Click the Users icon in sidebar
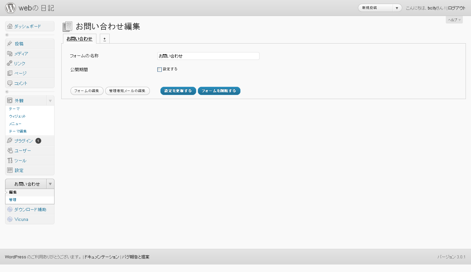 click(x=10, y=151)
